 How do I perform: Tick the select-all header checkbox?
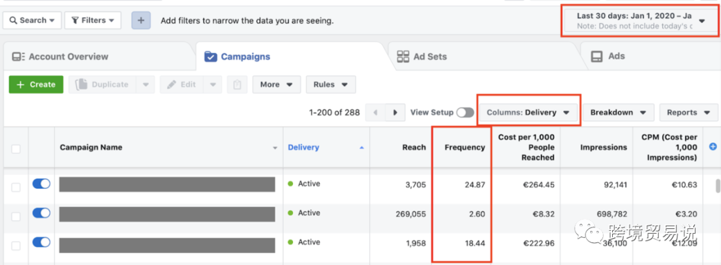15,149
